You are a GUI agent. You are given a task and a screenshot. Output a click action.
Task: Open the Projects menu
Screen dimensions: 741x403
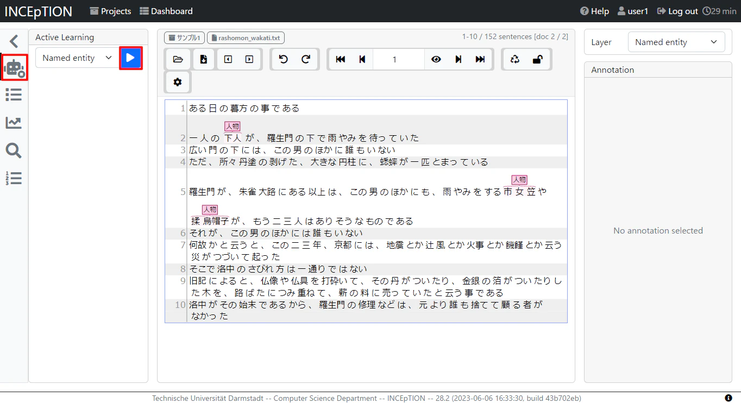coord(110,11)
